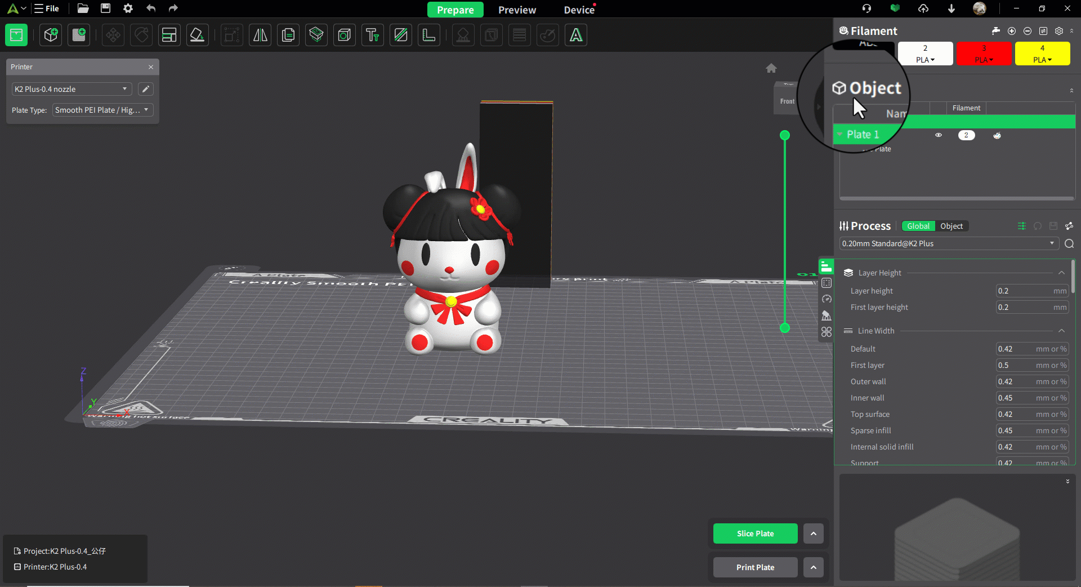The height and width of the screenshot is (587, 1081).
Task: Open the Filament settings gear icon
Action: [x=1059, y=31]
